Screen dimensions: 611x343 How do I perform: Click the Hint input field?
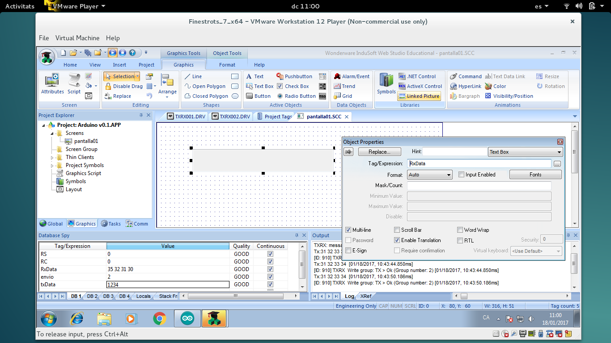click(x=455, y=152)
